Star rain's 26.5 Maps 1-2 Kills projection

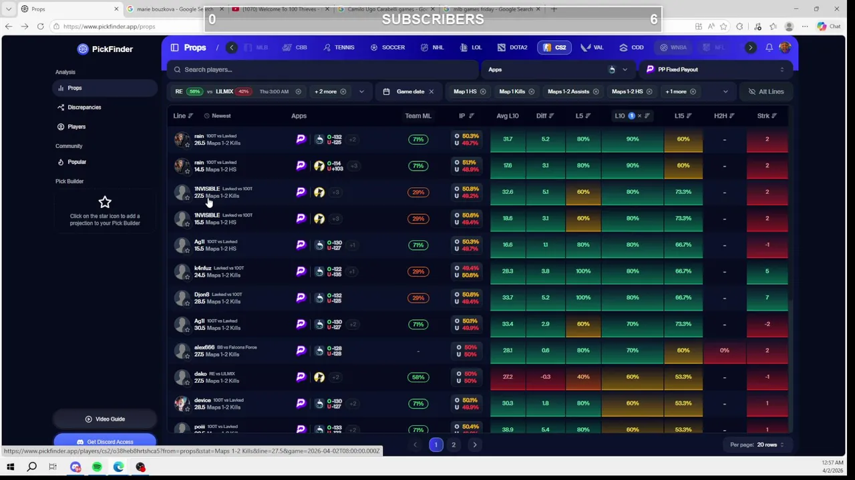(x=187, y=144)
